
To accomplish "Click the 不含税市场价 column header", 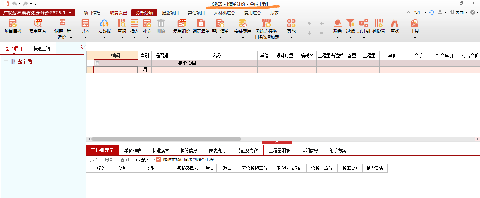I will [289, 169].
